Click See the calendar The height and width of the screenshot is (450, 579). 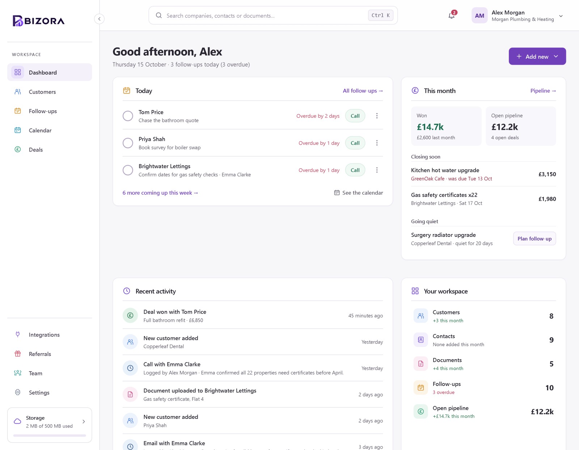358,193
